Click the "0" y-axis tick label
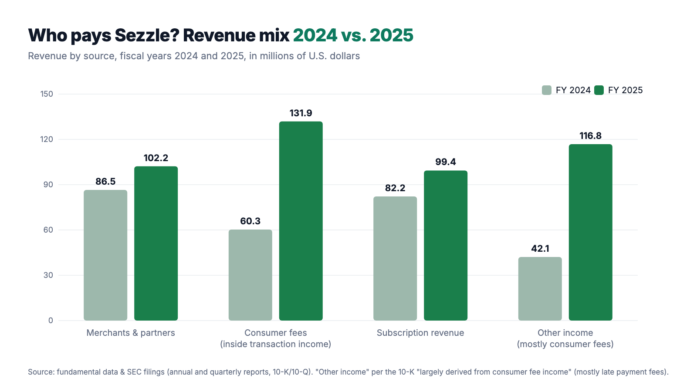This screenshot has width=697, height=392. coord(51,321)
